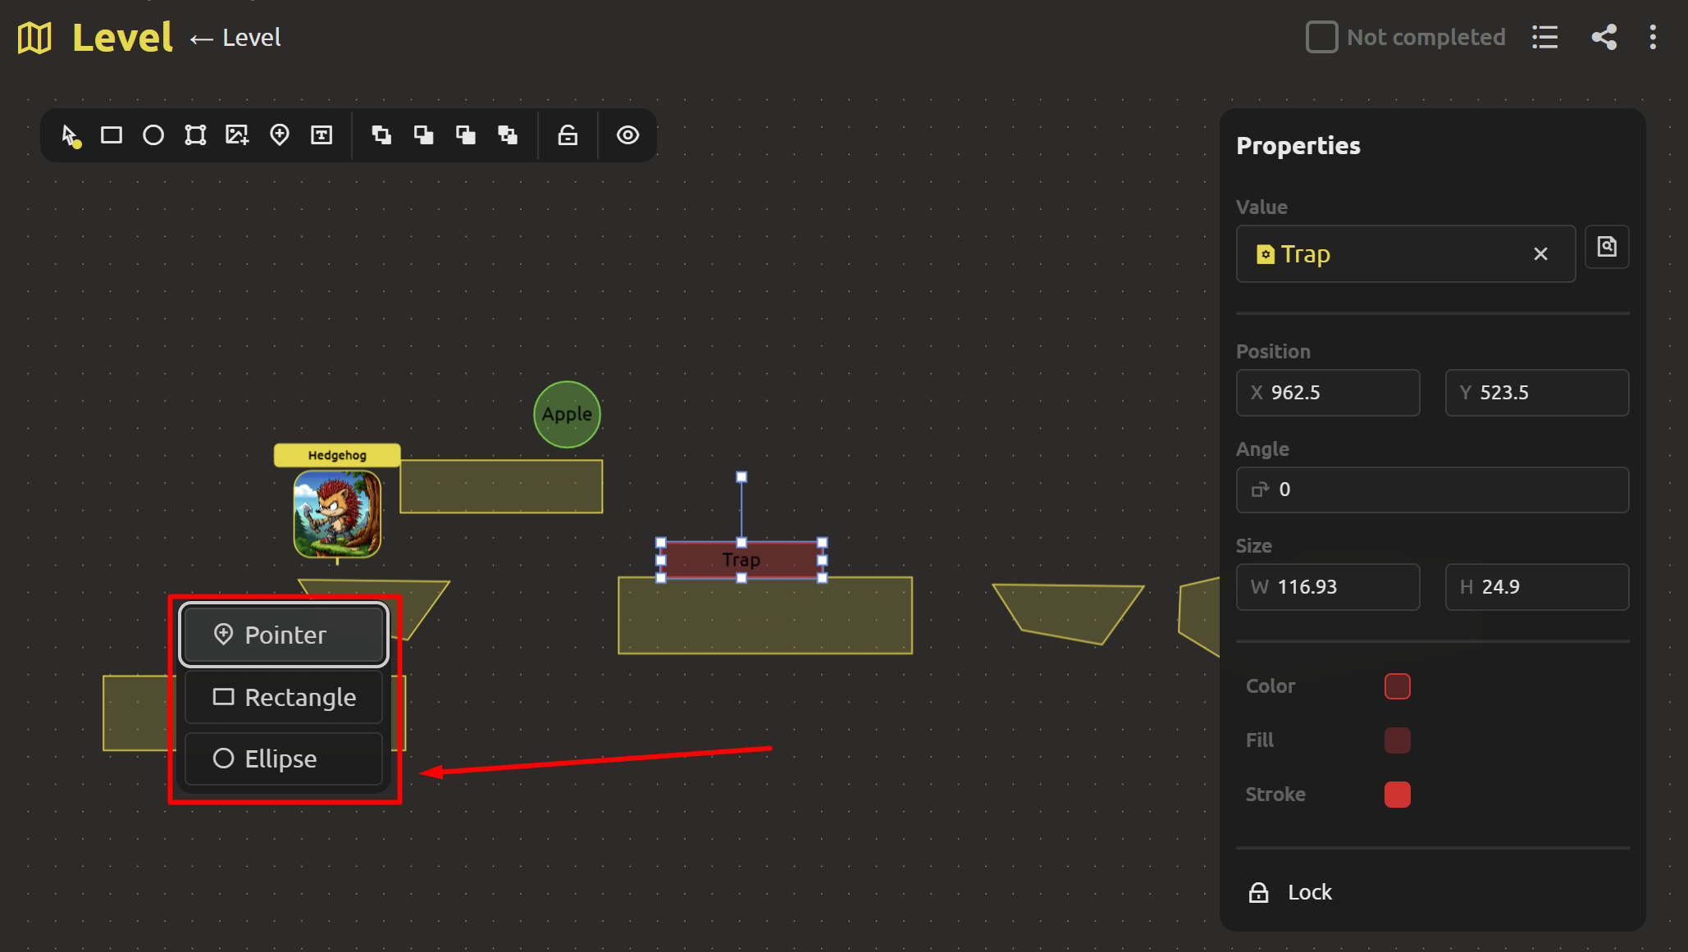Select the cursor selection tool
This screenshot has height=952, width=1688.
pos(71,135)
